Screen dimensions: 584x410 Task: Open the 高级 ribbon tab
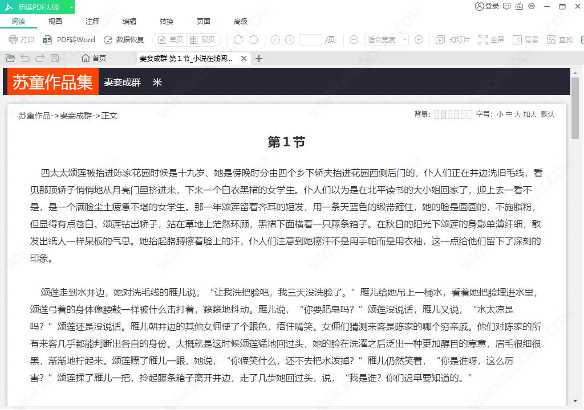click(x=241, y=22)
